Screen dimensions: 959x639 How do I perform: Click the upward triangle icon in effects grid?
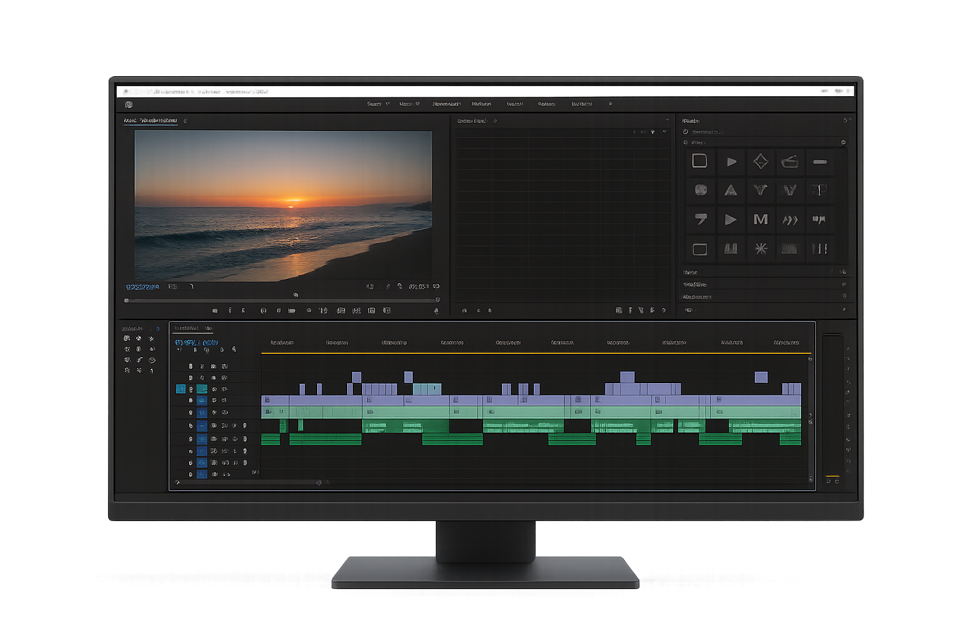coord(730,191)
